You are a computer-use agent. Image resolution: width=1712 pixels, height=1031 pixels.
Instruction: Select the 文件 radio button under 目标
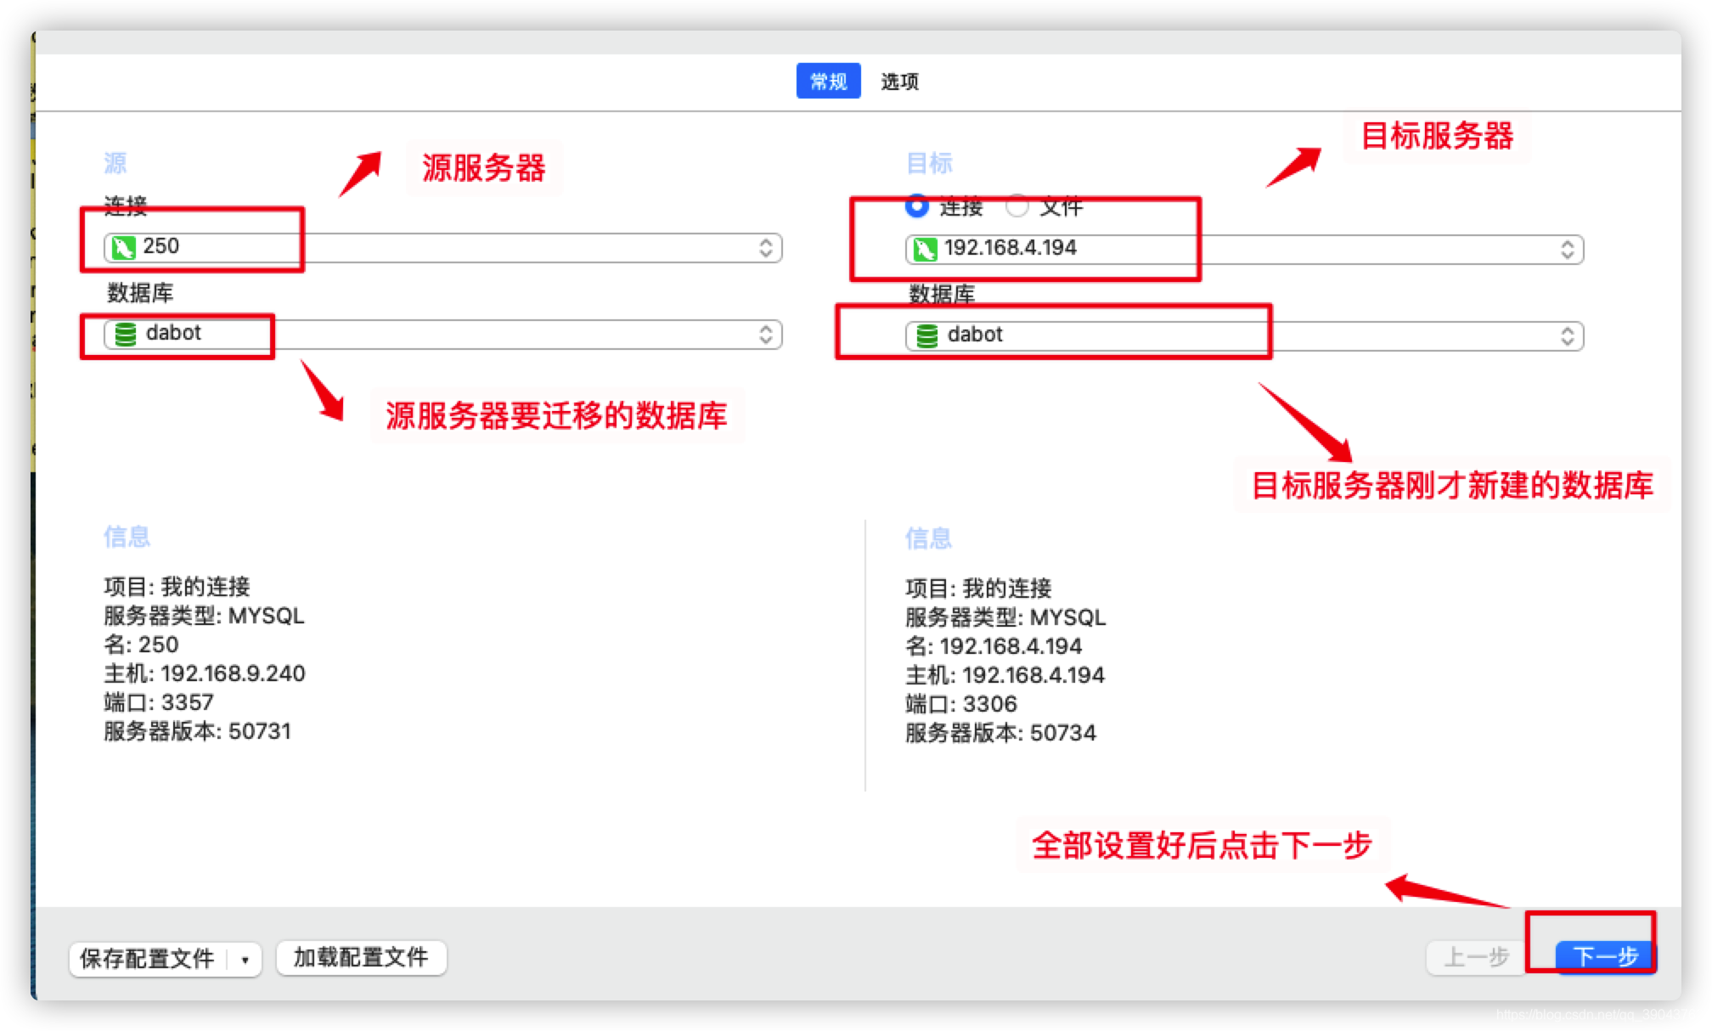1017,206
